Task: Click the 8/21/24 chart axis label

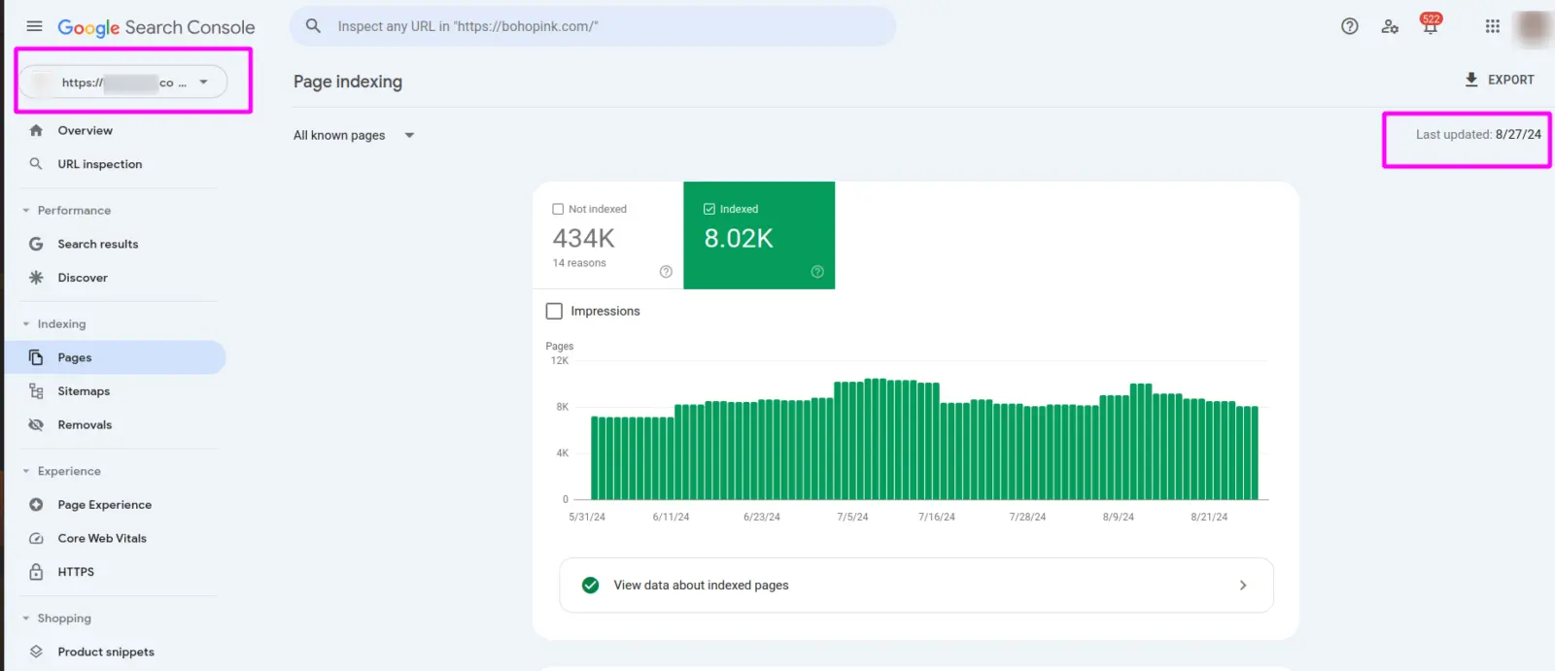Action: (1209, 517)
